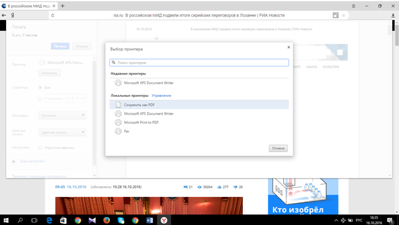The image size is (399, 225).
Task: Choose Microsoft Print to PDF printer
Action: 199,123
